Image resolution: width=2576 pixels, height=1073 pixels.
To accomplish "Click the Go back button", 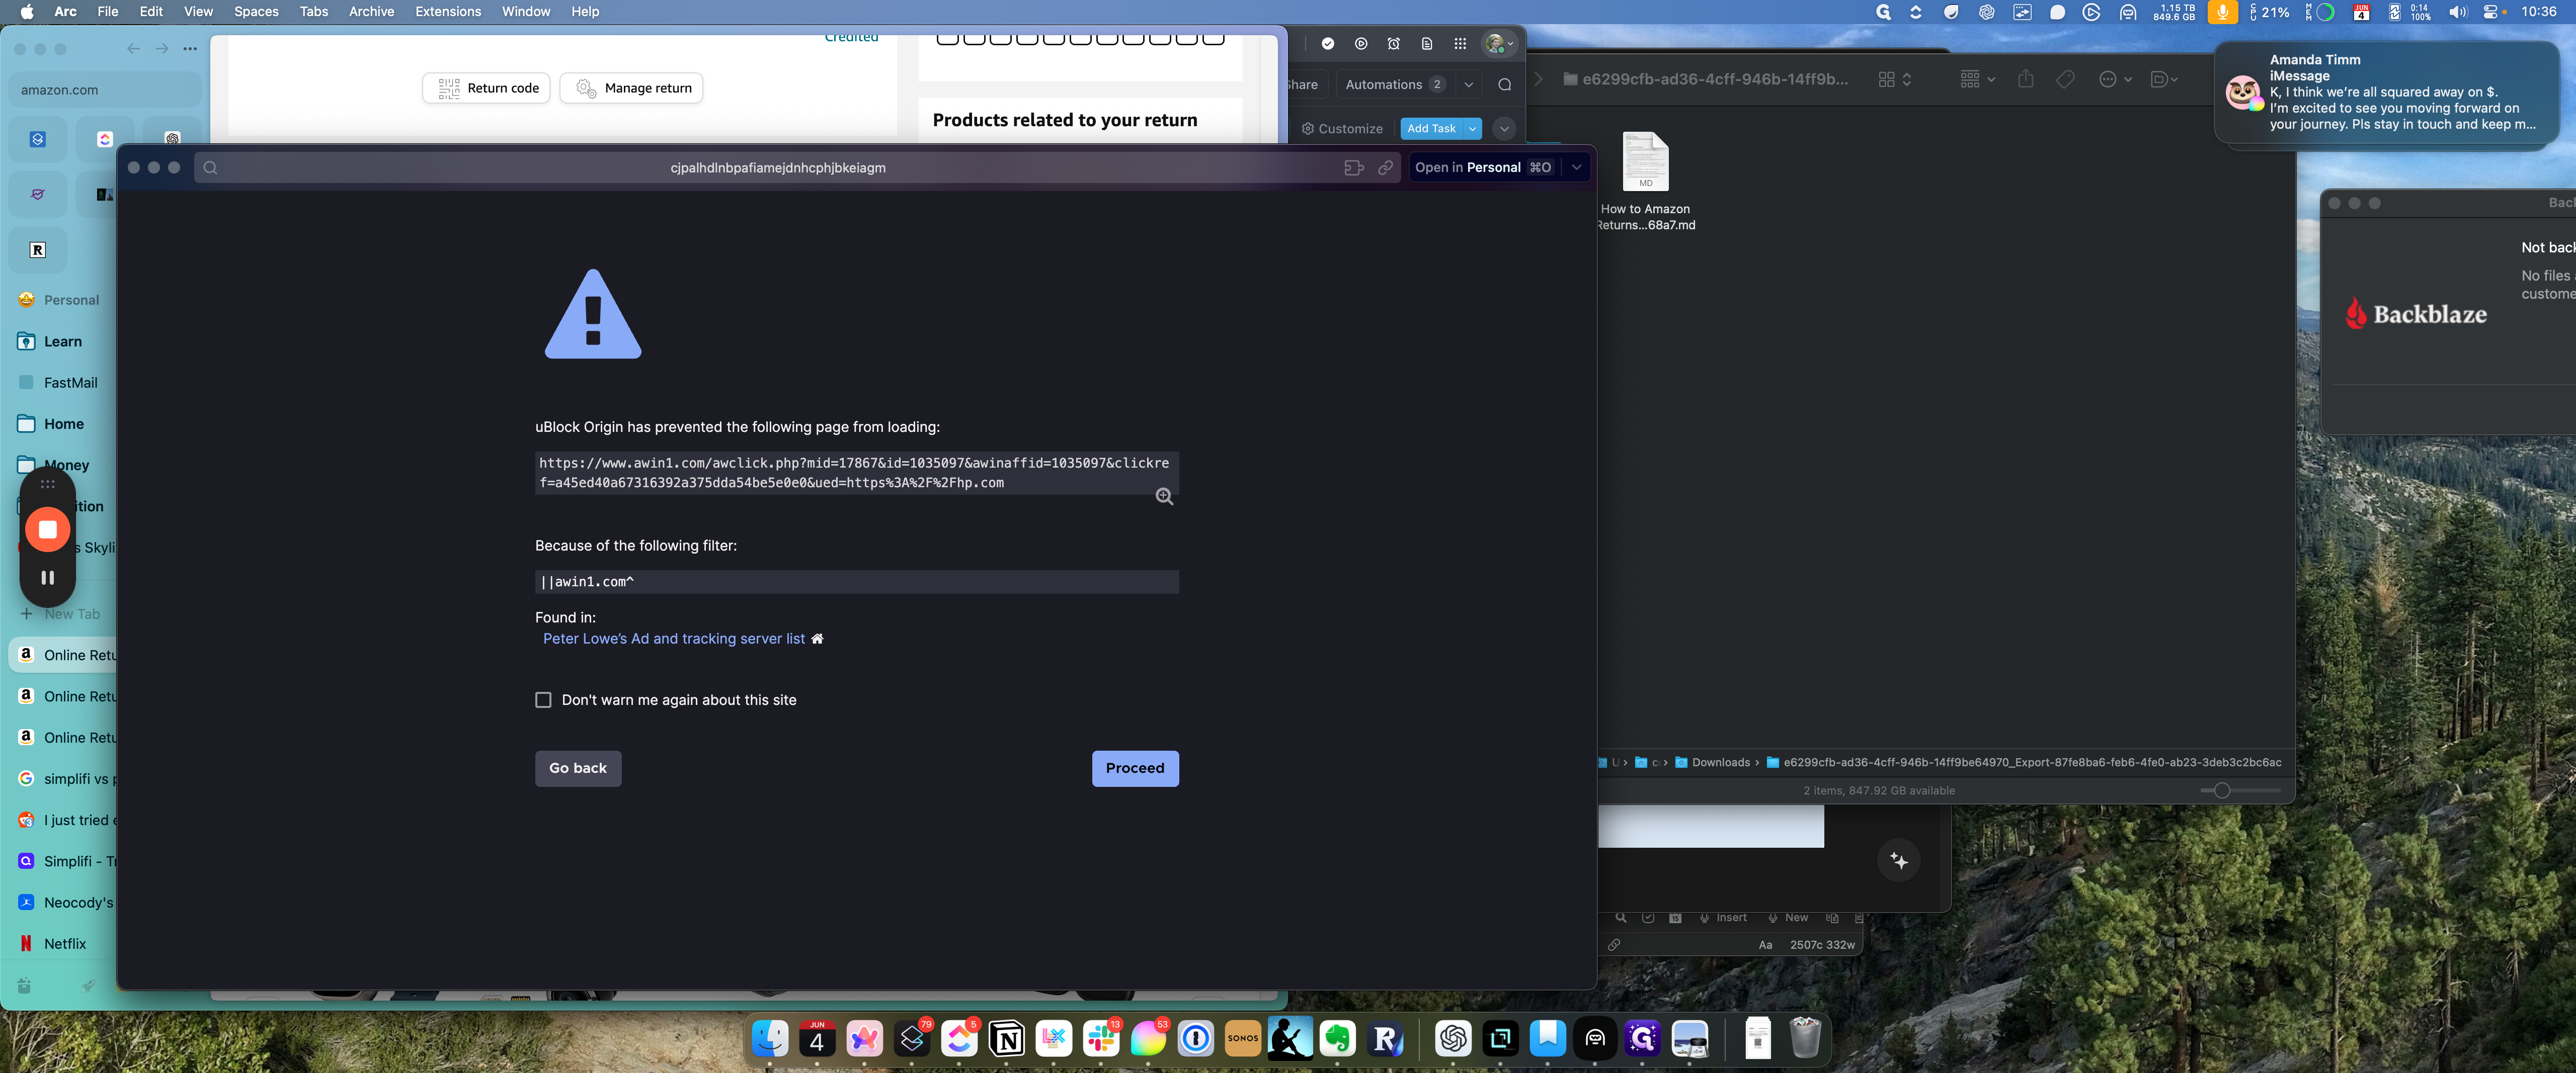I will coord(578,768).
